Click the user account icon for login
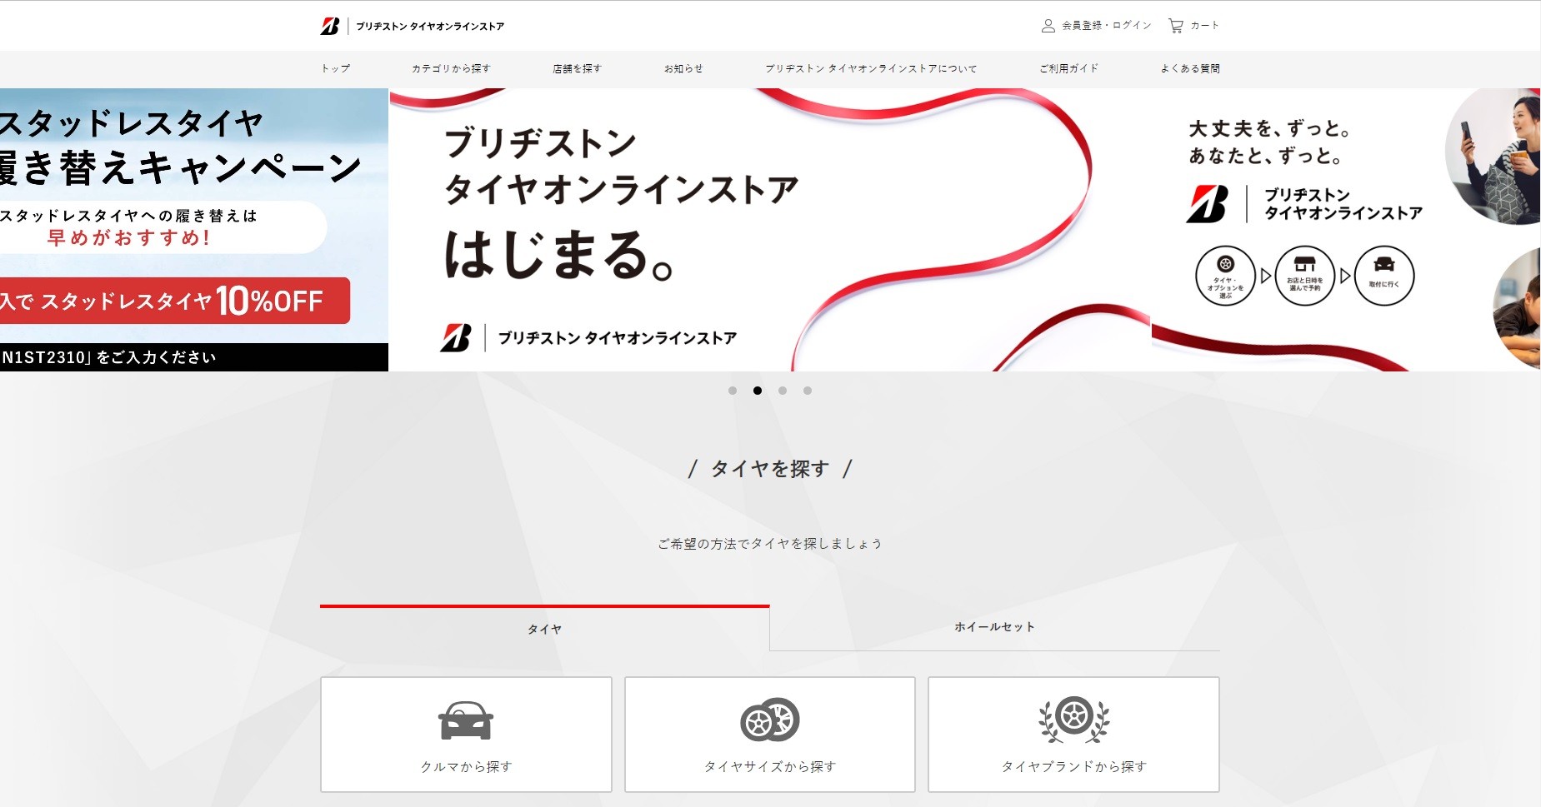 click(1048, 26)
